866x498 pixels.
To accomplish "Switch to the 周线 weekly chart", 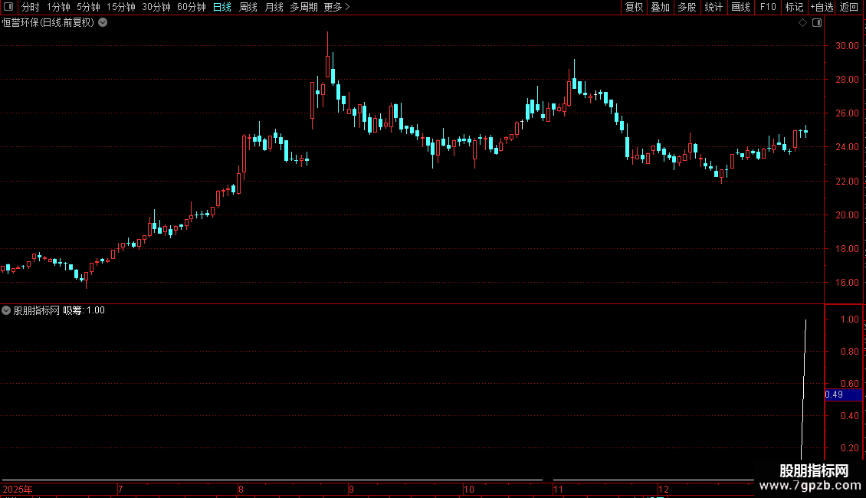I will tap(248, 7).
